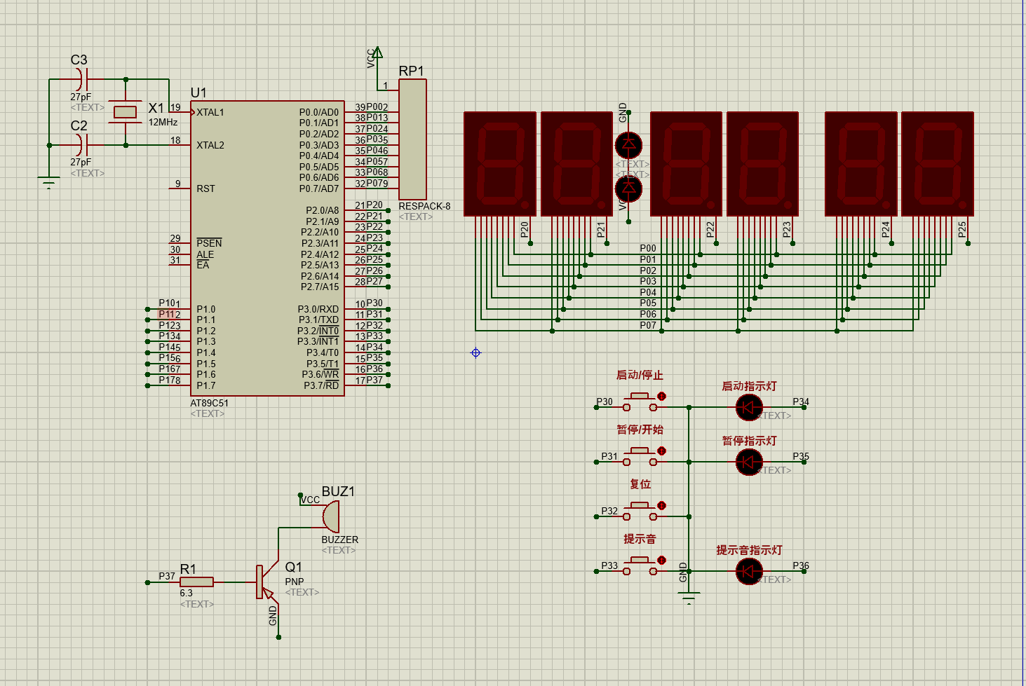Click the 启动/停止 text label
The width and height of the screenshot is (1026, 686).
[640, 375]
